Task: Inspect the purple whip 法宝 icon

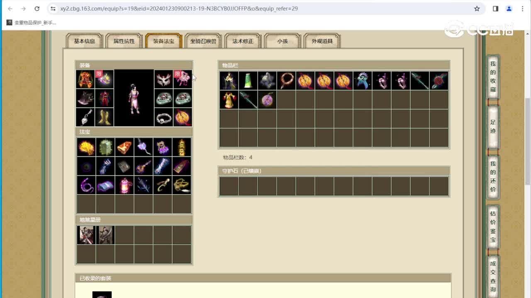Action: (x=86, y=185)
